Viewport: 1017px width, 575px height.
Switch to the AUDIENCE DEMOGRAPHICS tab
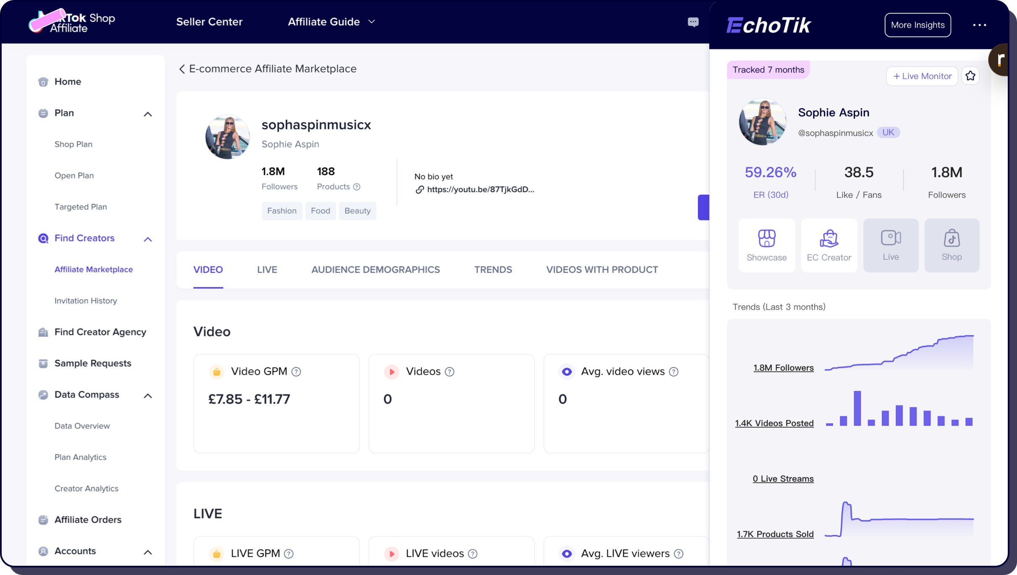tap(375, 269)
